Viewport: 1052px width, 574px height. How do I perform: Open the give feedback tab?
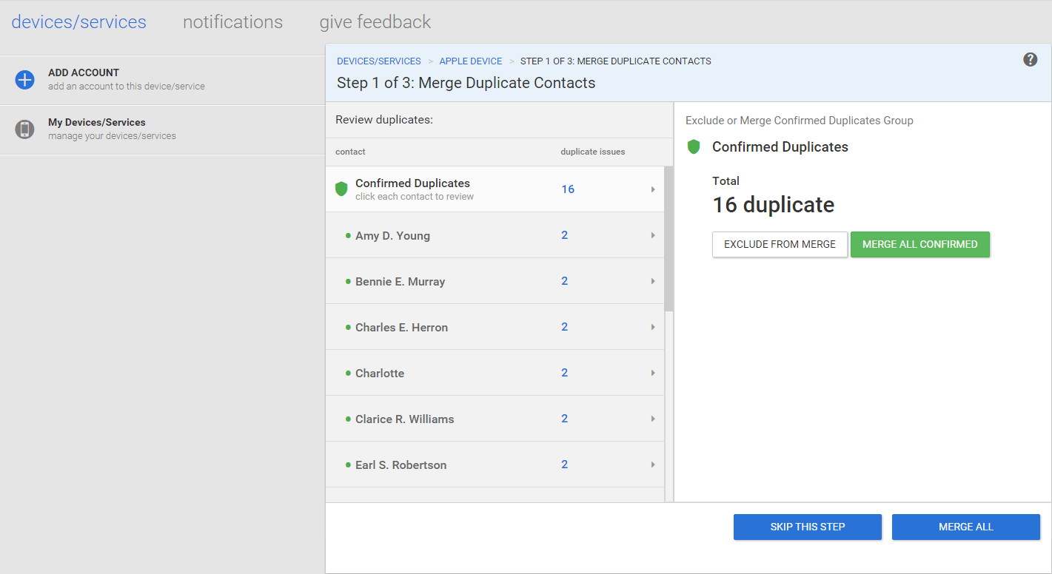[375, 22]
